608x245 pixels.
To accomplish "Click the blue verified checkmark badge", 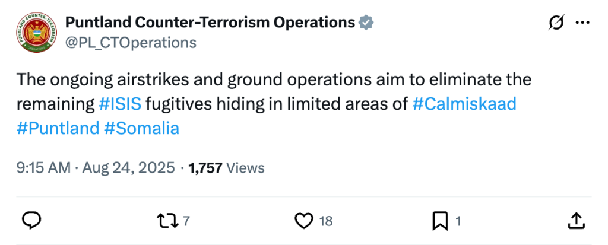I will point(366,23).
